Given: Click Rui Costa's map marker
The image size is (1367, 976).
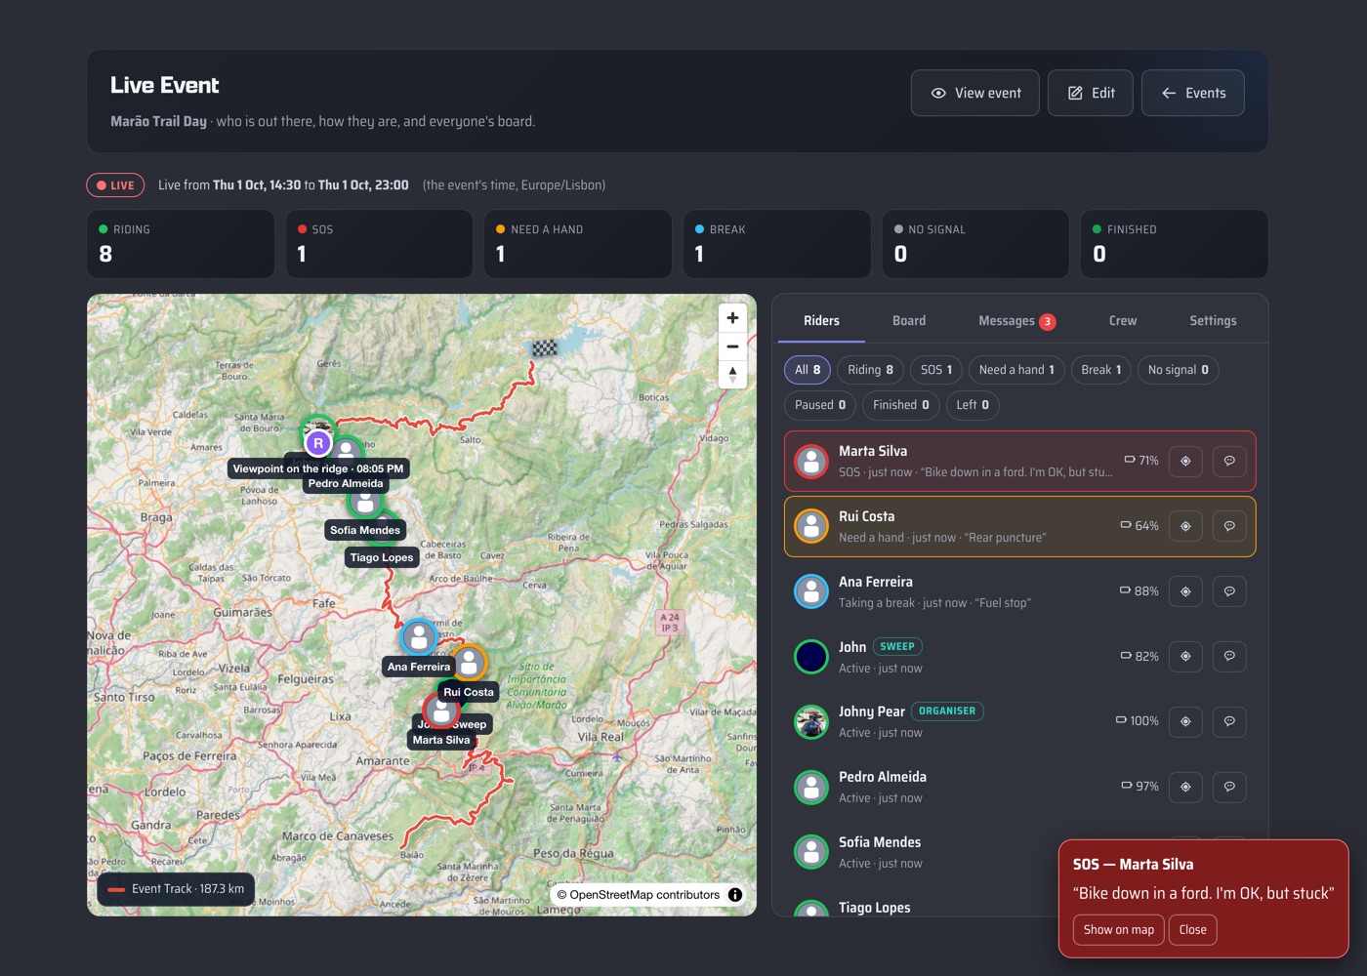Looking at the screenshot, I should 469,663.
